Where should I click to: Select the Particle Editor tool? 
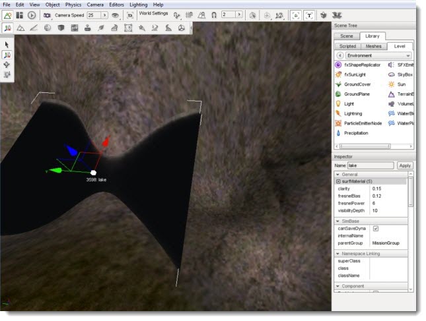(x=141, y=28)
